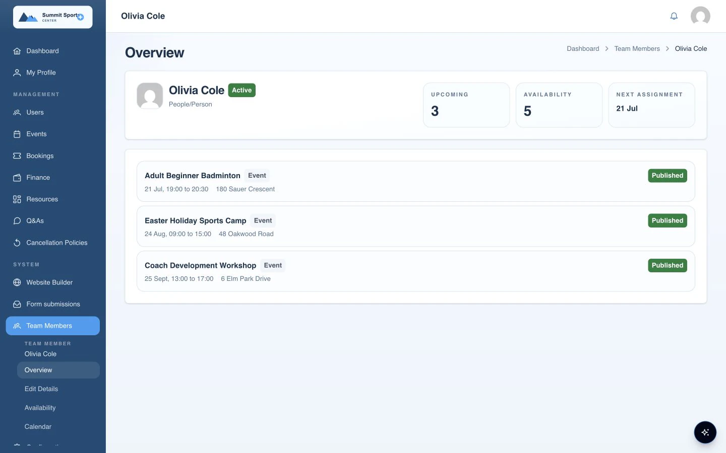Click Olivia Cole name under Team Member heading

40,354
